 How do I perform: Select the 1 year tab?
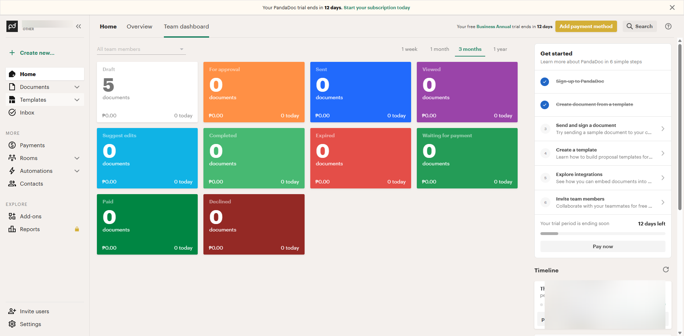[500, 49]
